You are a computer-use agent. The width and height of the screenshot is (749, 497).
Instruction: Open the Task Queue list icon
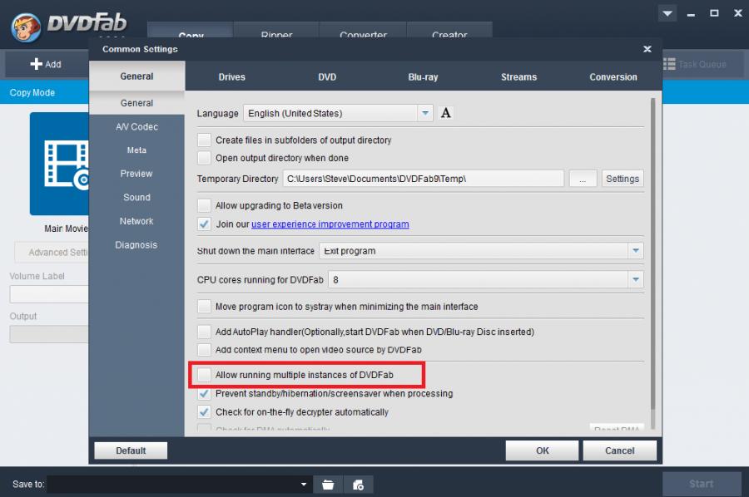[669, 64]
